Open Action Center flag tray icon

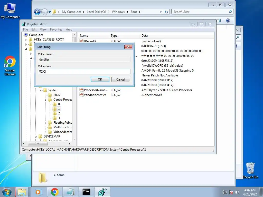point(231,192)
